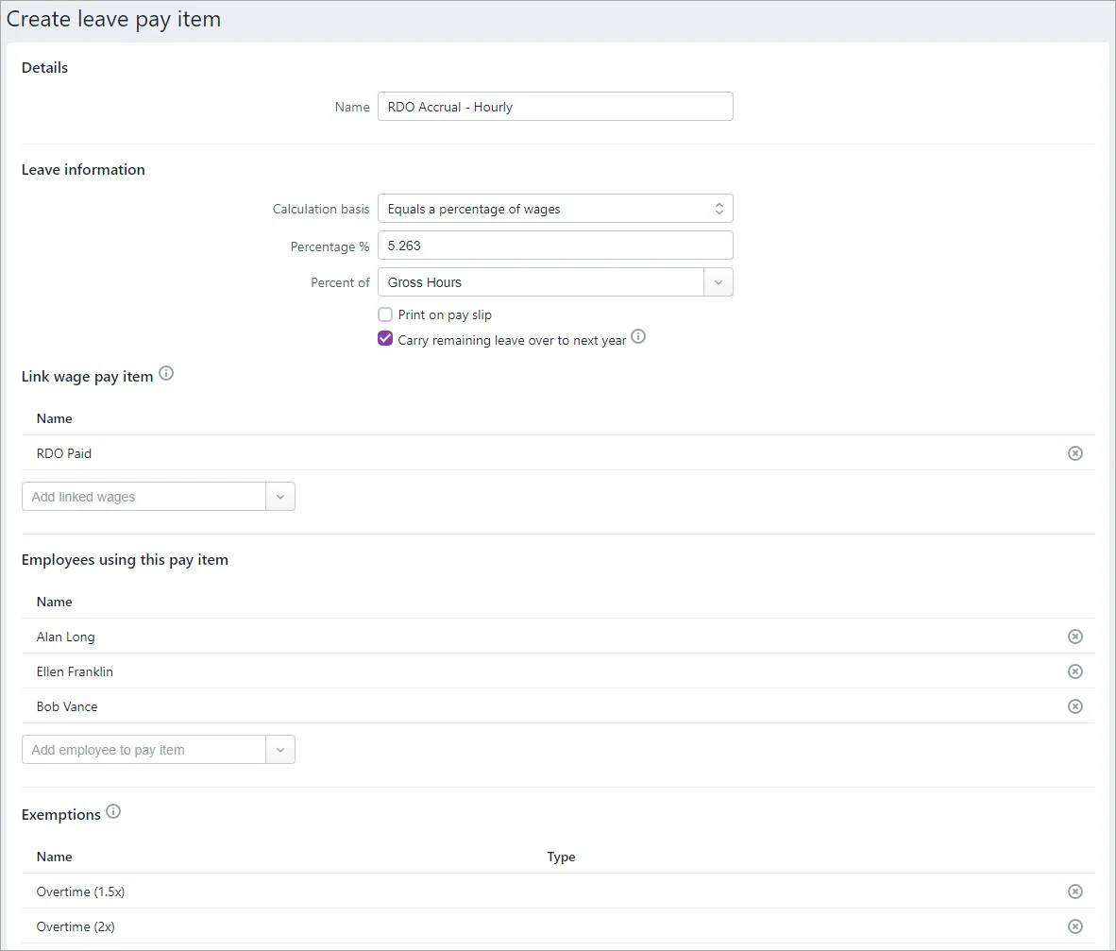Screen dimensions: 1116x951
Task: Open the Add linked wages dropdown arrow
Action: (x=280, y=497)
